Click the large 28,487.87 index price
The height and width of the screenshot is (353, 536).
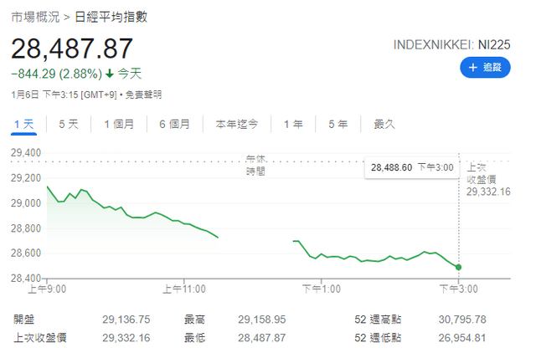[x=72, y=48]
